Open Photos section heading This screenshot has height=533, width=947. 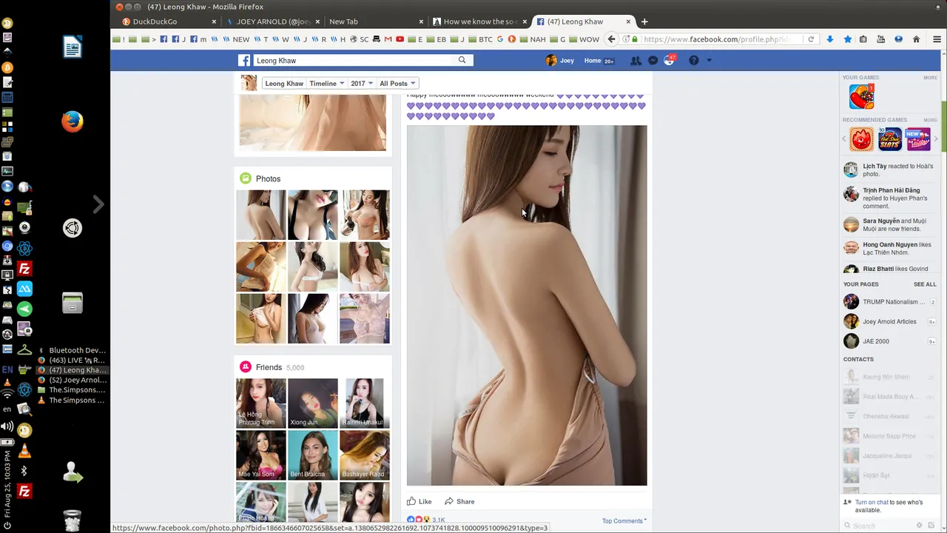(x=268, y=178)
